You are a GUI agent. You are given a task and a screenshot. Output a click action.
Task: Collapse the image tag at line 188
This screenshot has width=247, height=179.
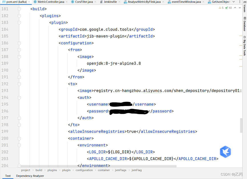point(19,57)
